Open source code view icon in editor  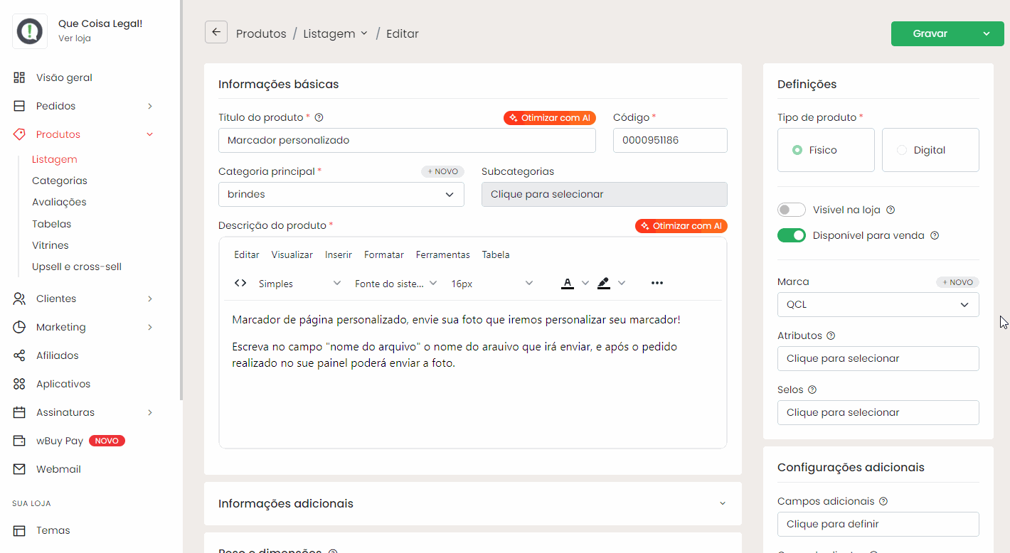pyautogui.click(x=240, y=283)
